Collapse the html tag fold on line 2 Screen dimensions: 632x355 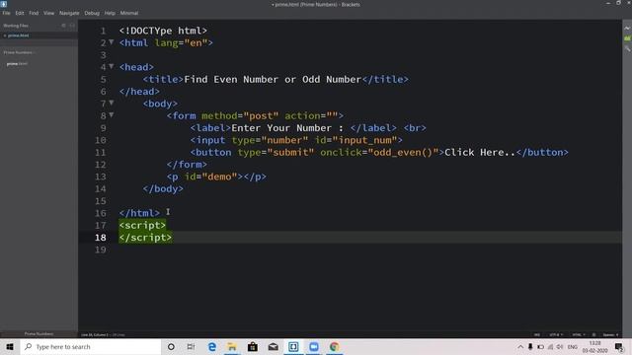[x=112, y=41]
